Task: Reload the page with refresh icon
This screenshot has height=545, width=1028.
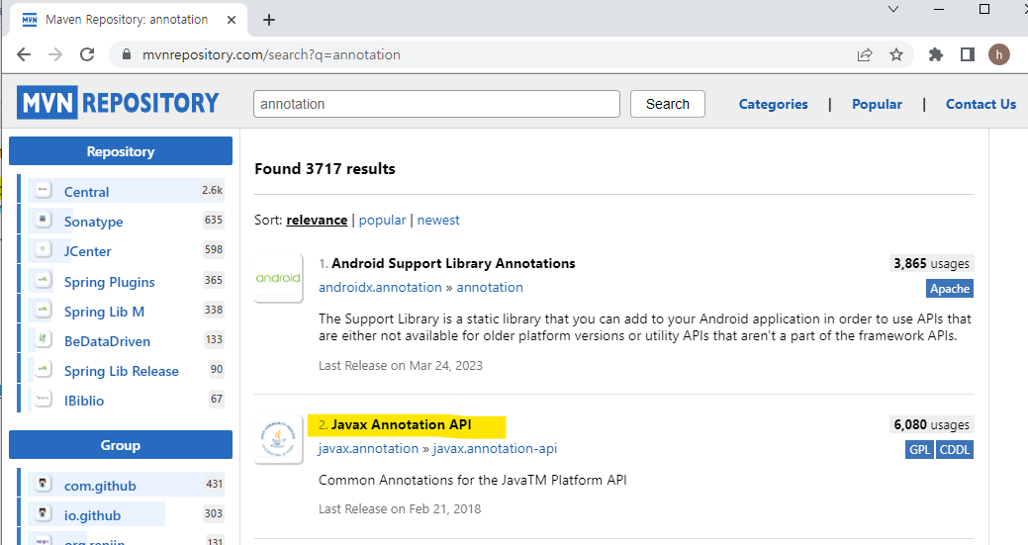Action: [x=87, y=54]
